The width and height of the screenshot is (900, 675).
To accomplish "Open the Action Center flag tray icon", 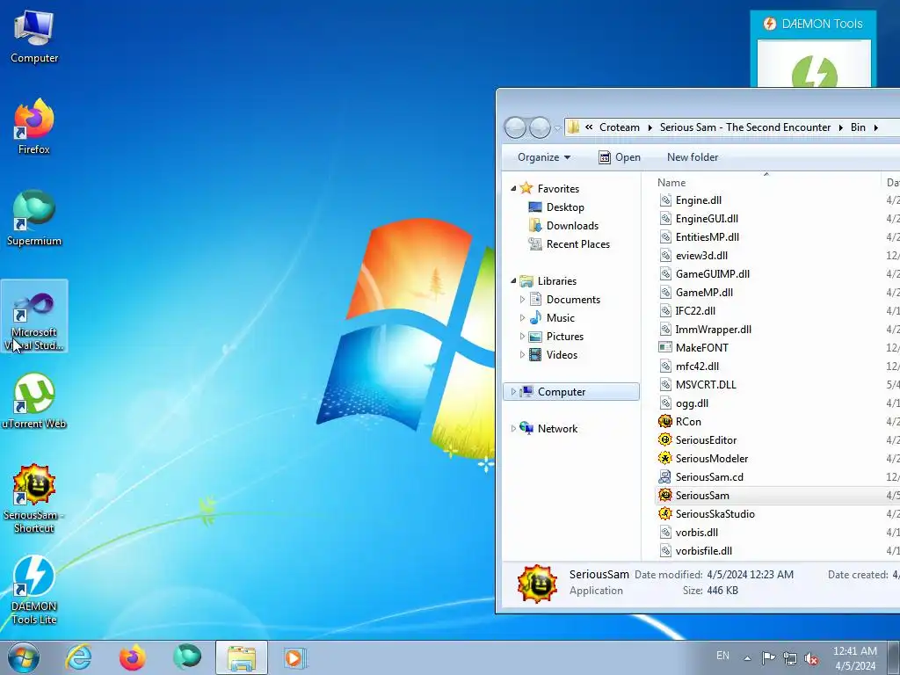I will tap(768, 657).
